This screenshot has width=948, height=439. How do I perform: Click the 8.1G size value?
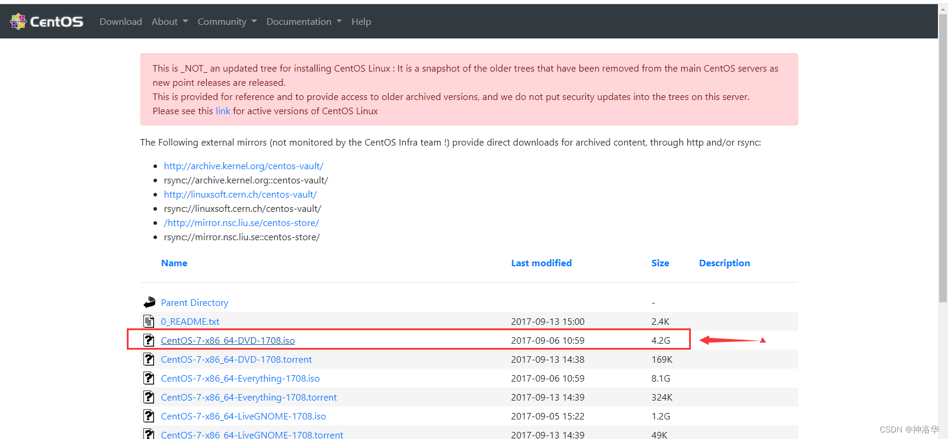point(661,378)
